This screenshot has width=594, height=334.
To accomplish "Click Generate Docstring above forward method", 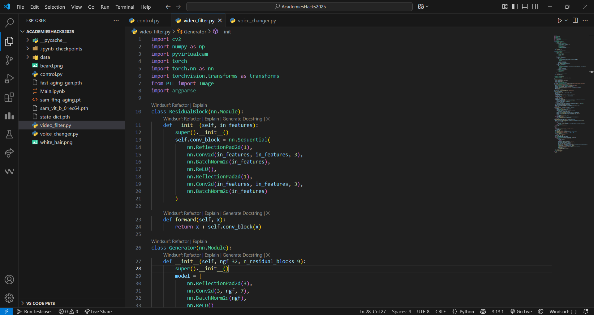I will click(242, 213).
